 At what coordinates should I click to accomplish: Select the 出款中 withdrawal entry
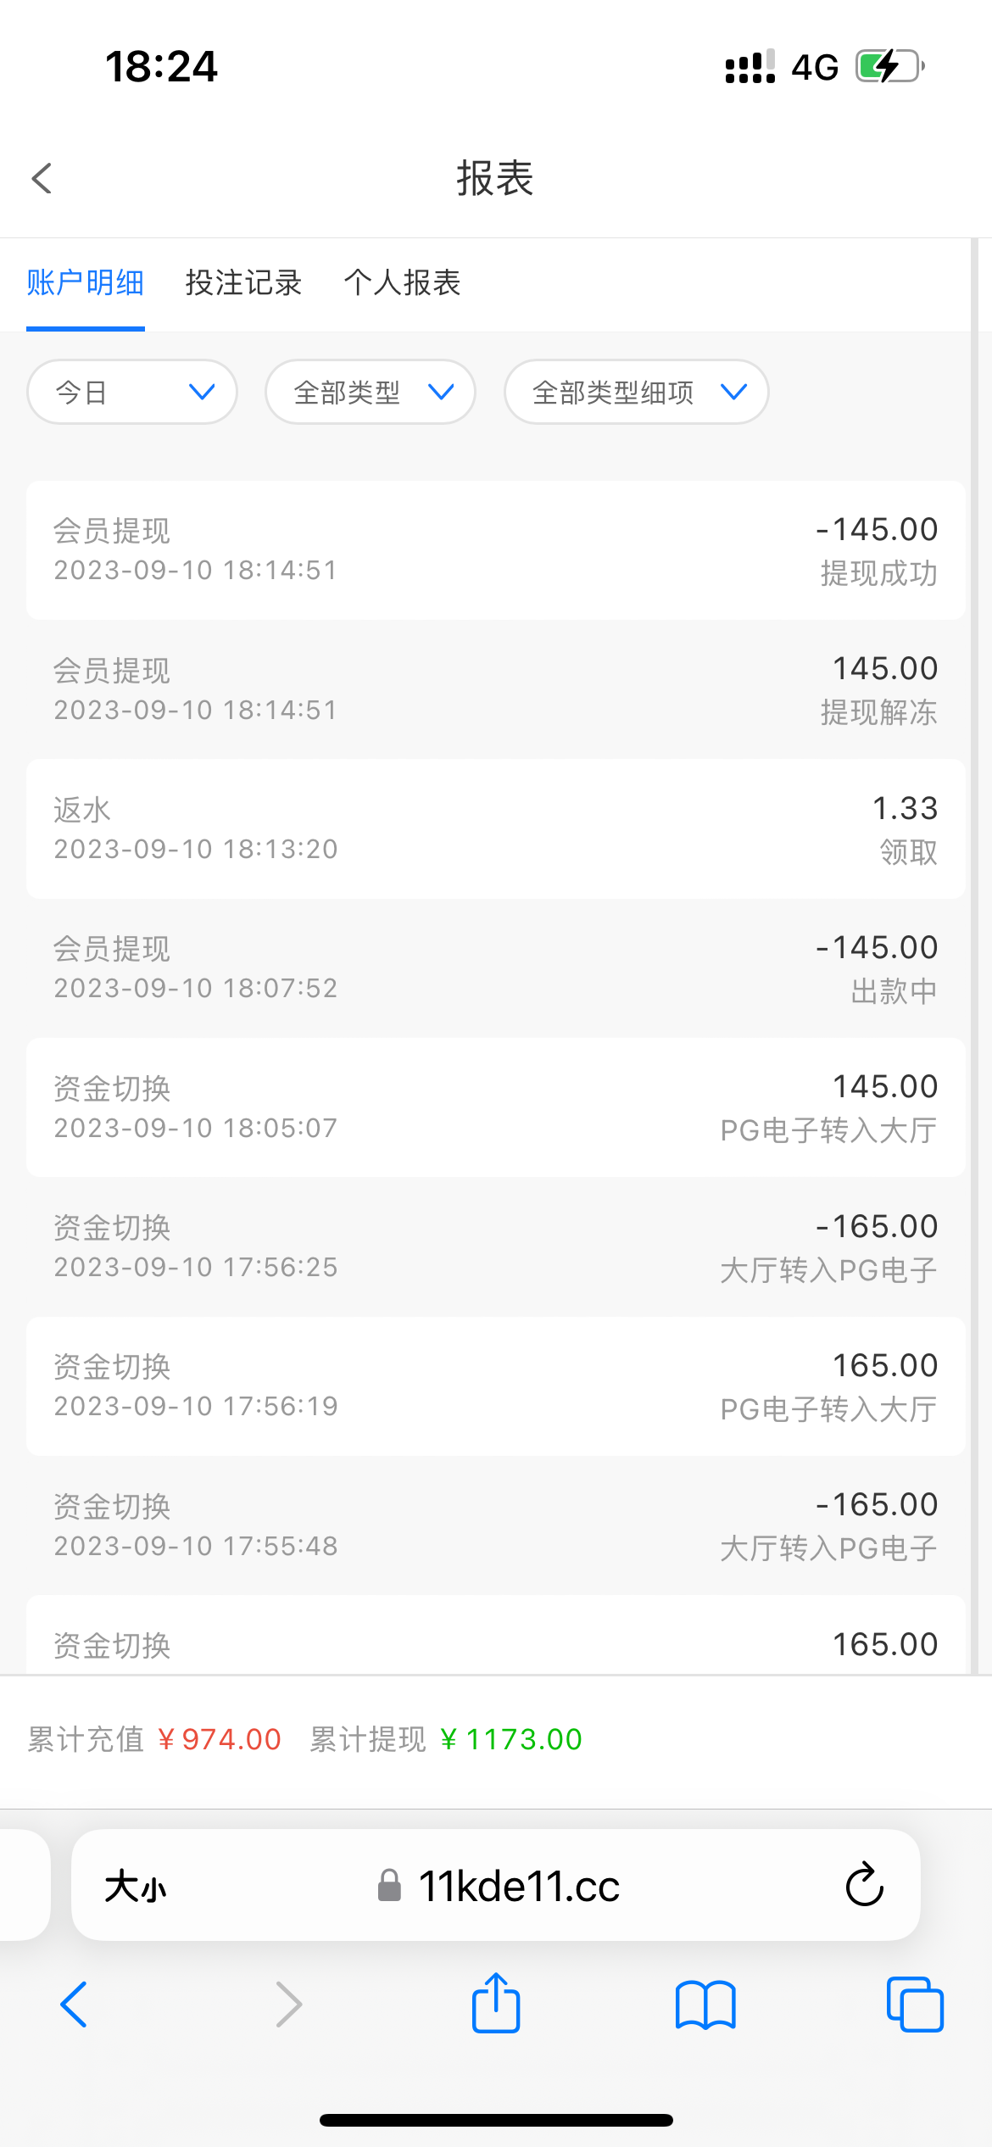coord(495,968)
